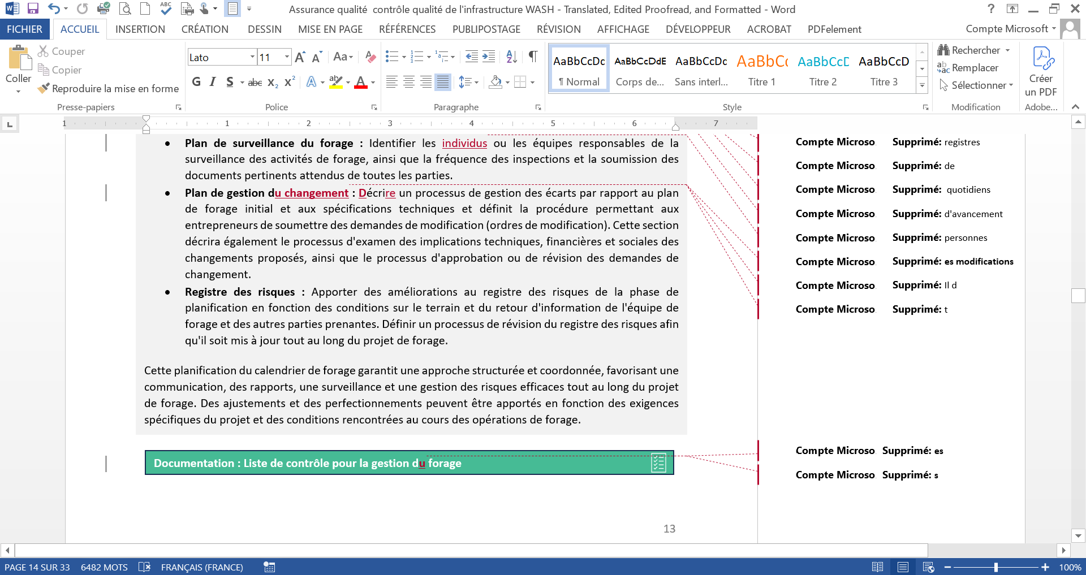Click the Sort A-Z icon
This screenshot has height=575, width=1086.
[x=511, y=57]
